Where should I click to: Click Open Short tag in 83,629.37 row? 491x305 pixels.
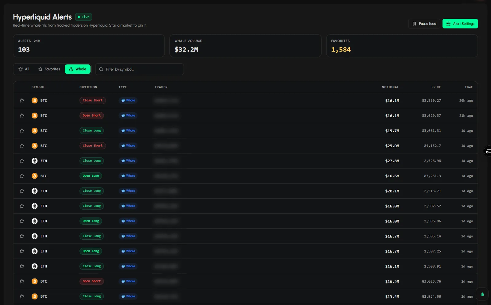(x=92, y=115)
